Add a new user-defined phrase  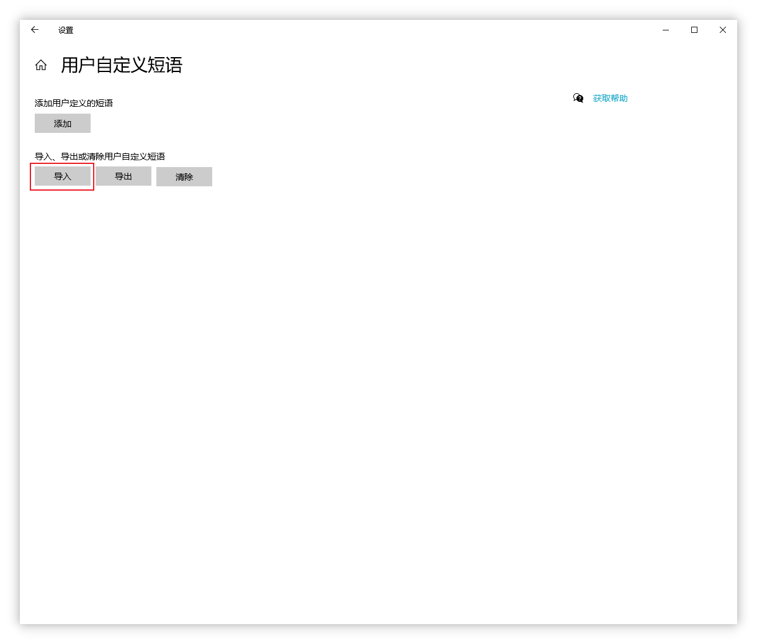(63, 124)
